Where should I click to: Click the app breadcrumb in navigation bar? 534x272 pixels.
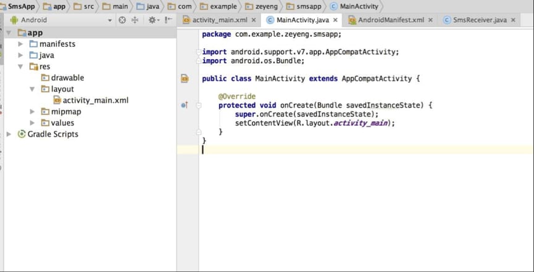click(54, 6)
